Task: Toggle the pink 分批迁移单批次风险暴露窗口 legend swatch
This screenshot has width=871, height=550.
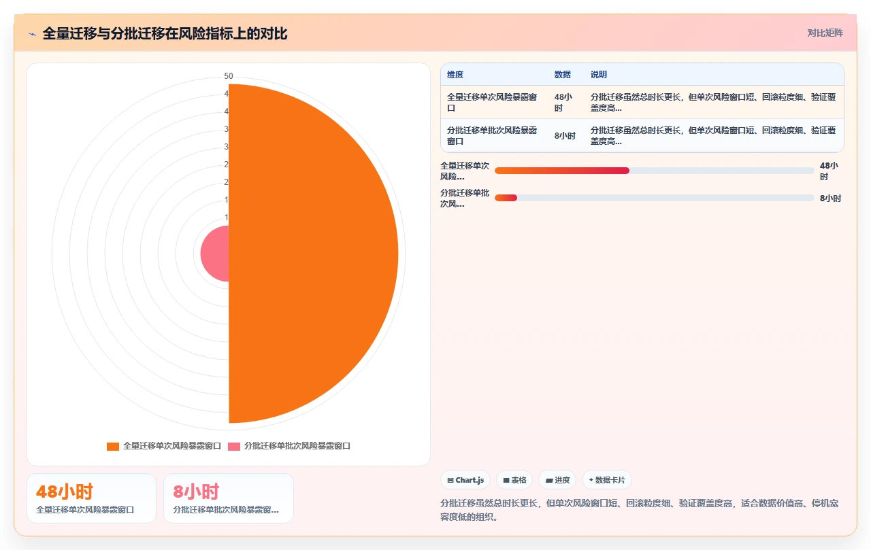Action: (234, 446)
